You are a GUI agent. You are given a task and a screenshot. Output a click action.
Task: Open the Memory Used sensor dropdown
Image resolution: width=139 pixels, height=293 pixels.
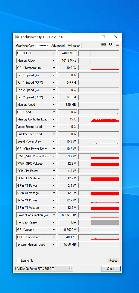(54, 105)
